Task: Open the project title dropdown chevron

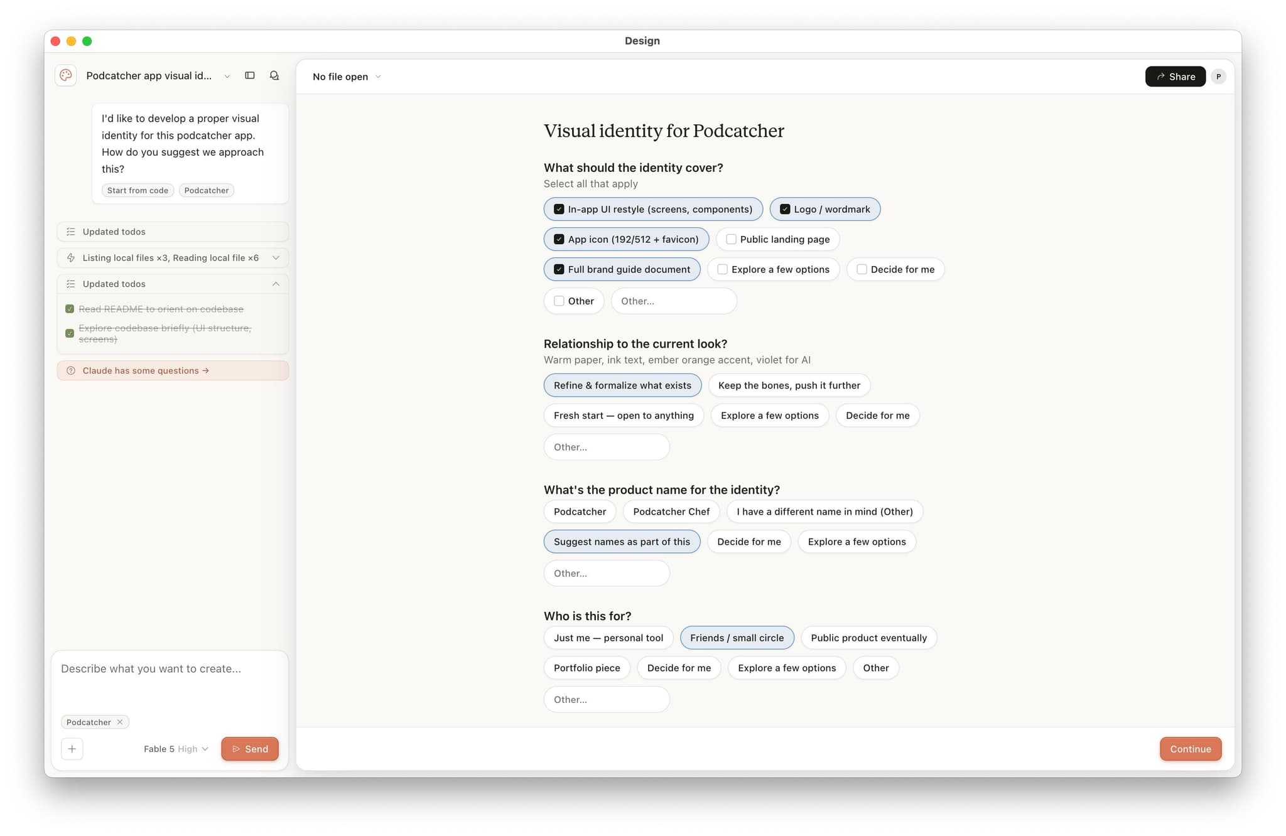Action: coord(227,77)
